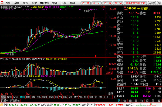The image size is (162, 107).
Task: Switch to the 模板 tab
Action: (x=9, y=97)
